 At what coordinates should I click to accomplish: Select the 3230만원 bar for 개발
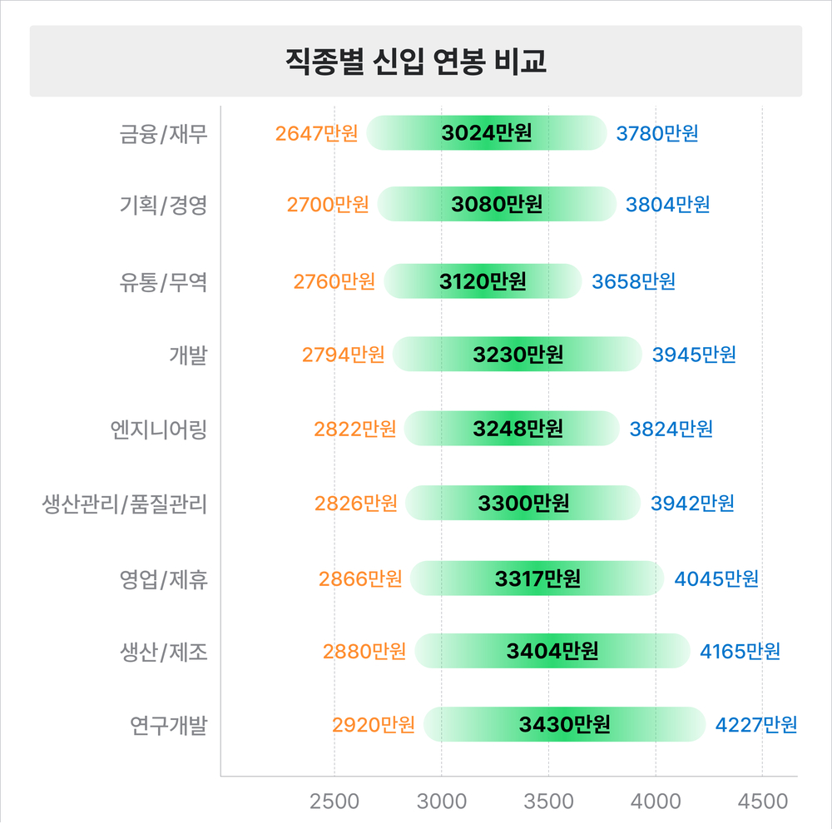518,355
